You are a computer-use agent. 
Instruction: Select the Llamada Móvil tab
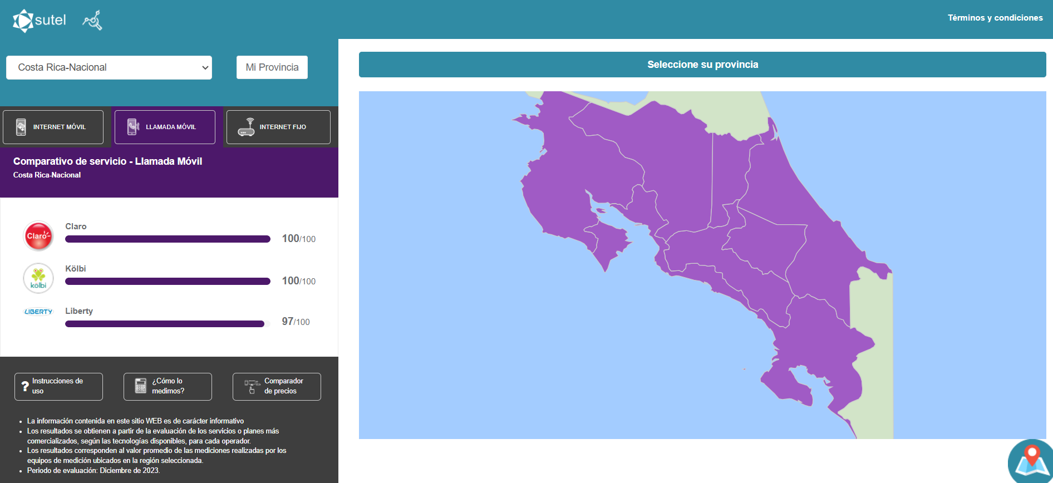tap(165, 127)
